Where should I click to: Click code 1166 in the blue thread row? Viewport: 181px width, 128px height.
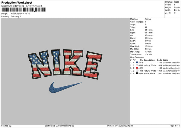click(x=160, y=62)
